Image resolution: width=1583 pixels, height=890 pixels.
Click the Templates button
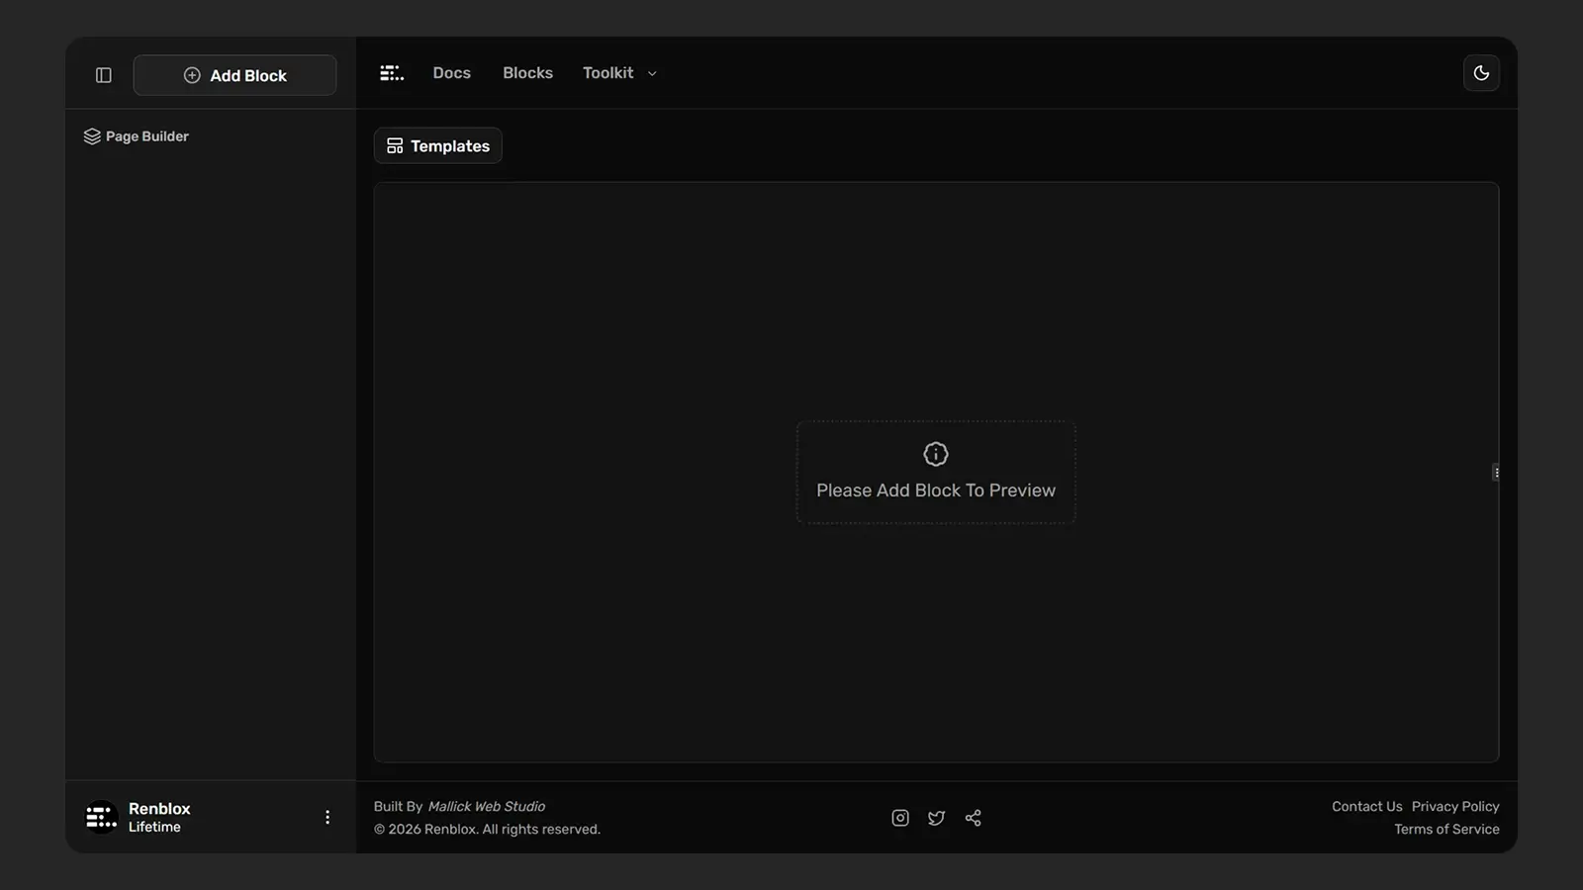(437, 145)
